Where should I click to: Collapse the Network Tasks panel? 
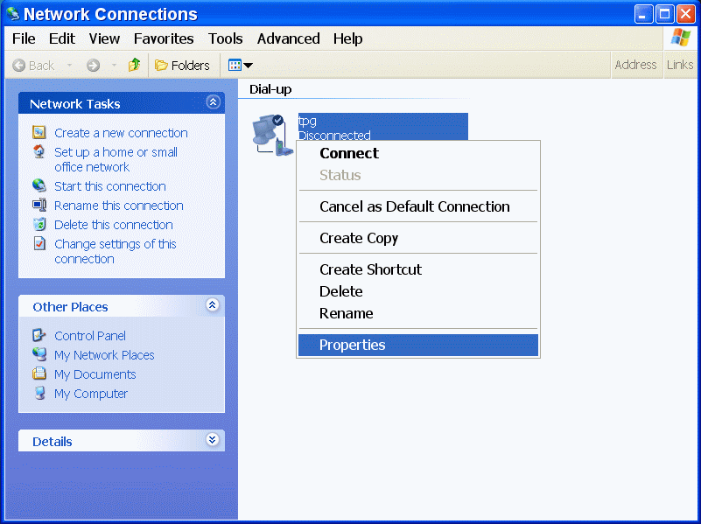coord(213,102)
